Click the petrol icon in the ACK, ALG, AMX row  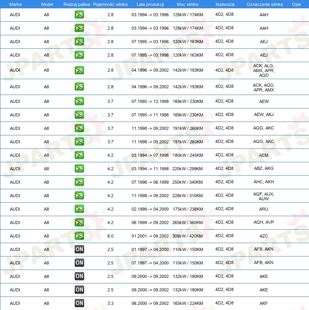[79, 70]
